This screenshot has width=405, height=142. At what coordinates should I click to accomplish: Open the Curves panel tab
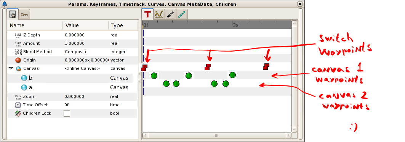158,14
